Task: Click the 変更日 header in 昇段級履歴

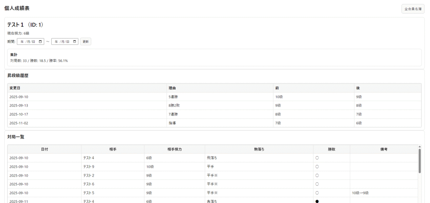Action: (15, 88)
